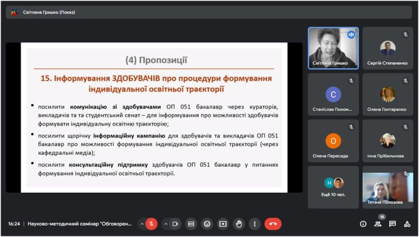This screenshot has width=419, height=237.
Task: Click the photo avatar of Сергій Степаненко
Action: [388, 48]
